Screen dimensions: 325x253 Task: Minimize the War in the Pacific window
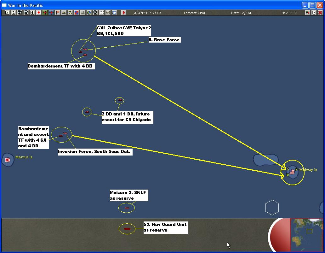click(305, 5)
